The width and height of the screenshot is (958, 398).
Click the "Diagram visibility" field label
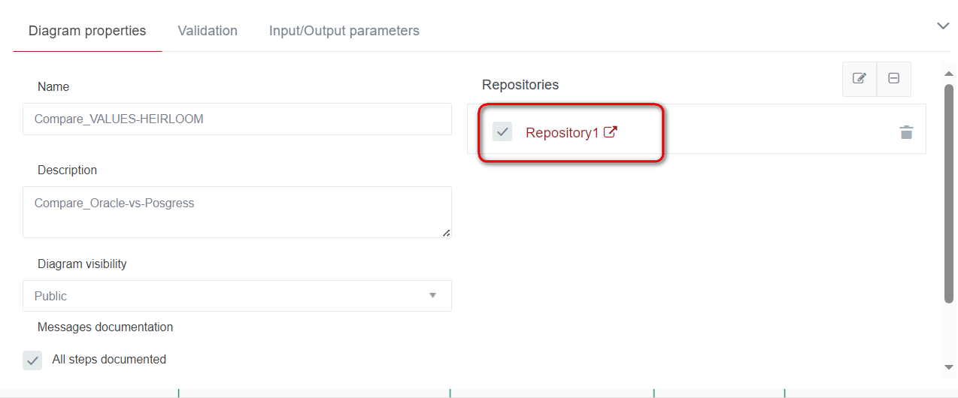[x=82, y=264]
